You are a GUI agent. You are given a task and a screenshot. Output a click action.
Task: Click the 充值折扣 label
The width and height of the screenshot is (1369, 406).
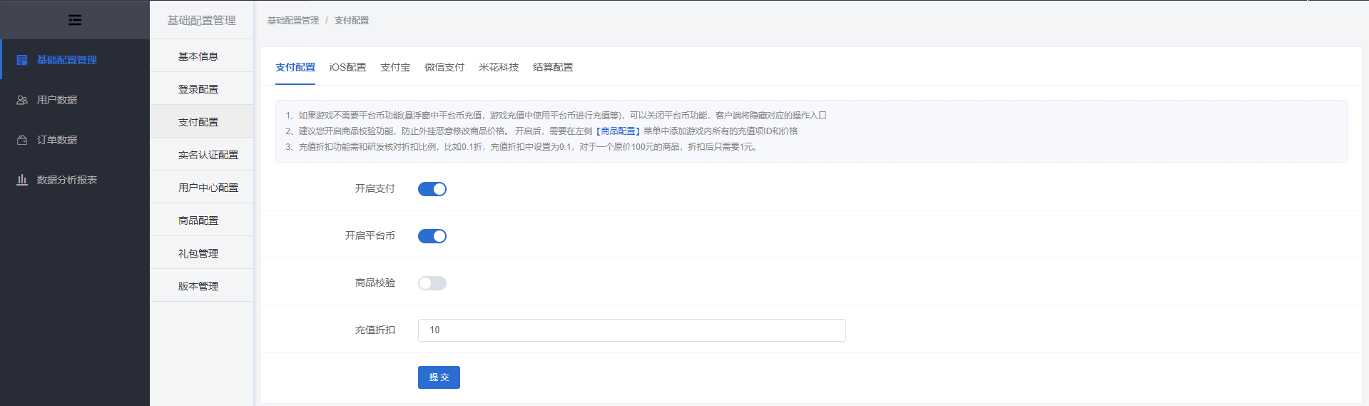375,330
